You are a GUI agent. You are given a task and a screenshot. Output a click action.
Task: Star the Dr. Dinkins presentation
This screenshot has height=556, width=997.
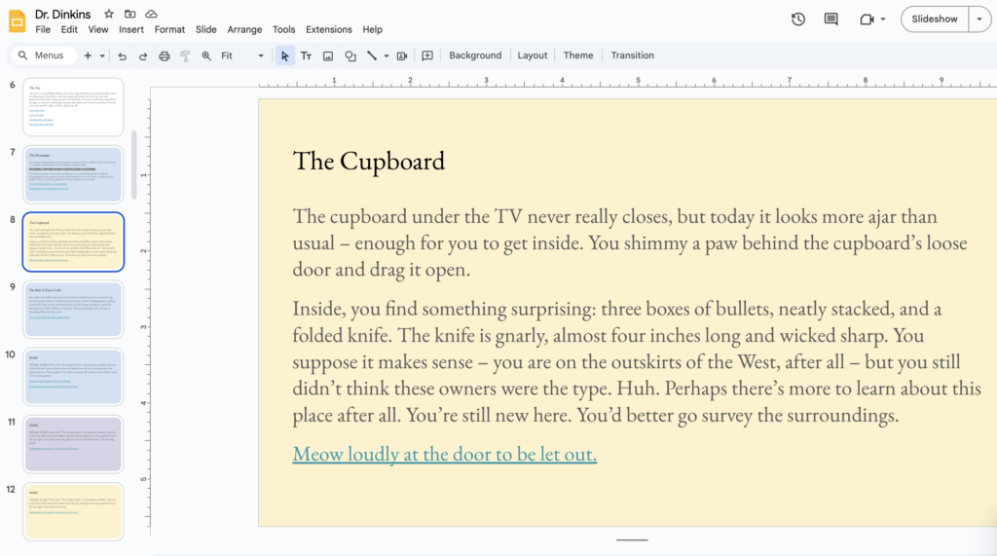click(109, 14)
